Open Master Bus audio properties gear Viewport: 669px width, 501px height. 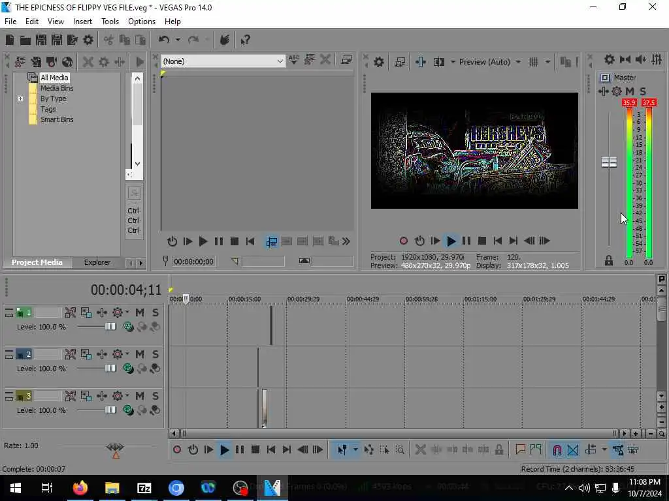click(x=610, y=59)
